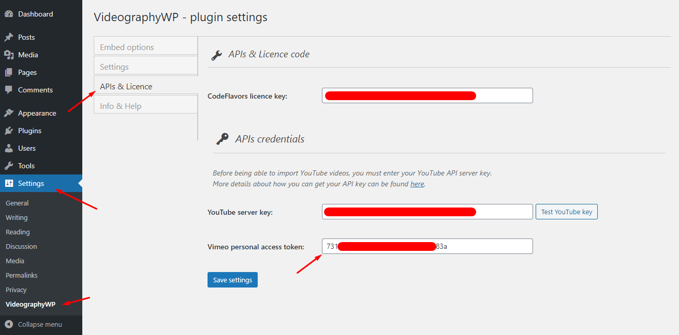Click the Save settings button
The height and width of the screenshot is (335, 679).
click(x=232, y=280)
